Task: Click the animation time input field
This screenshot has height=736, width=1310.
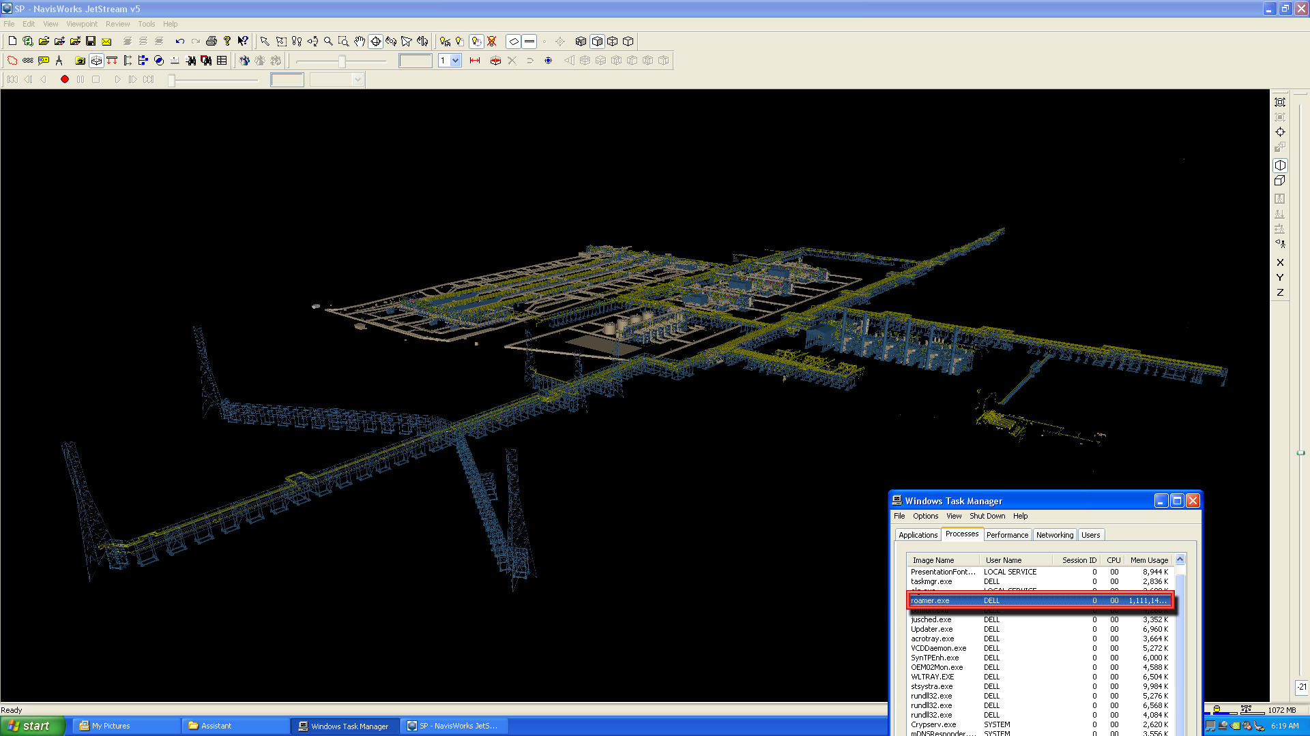Action: click(x=287, y=80)
